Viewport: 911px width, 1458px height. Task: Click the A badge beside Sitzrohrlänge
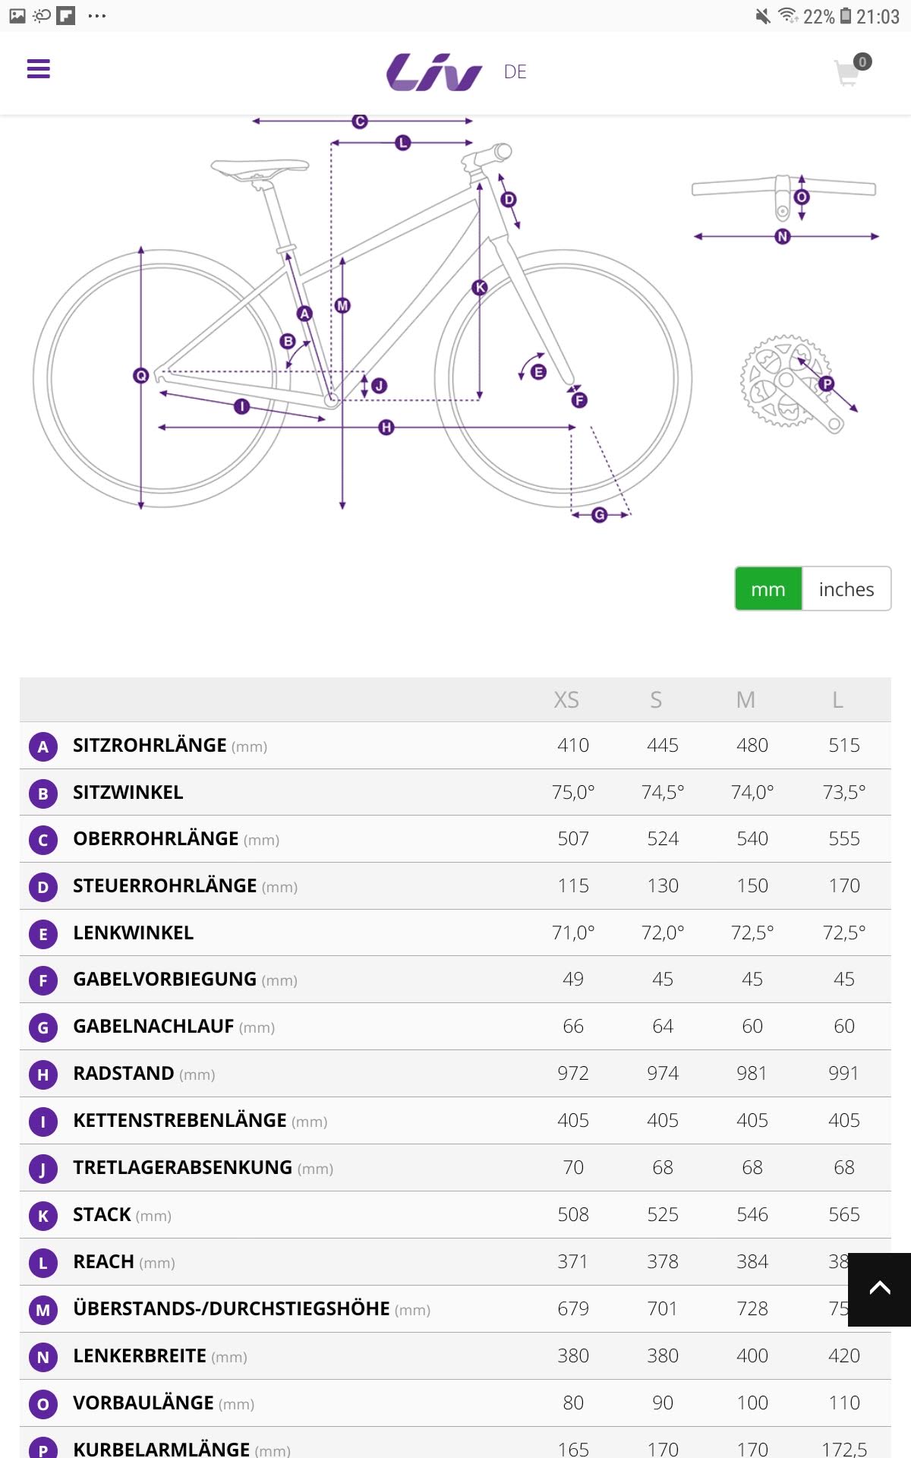(x=43, y=746)
